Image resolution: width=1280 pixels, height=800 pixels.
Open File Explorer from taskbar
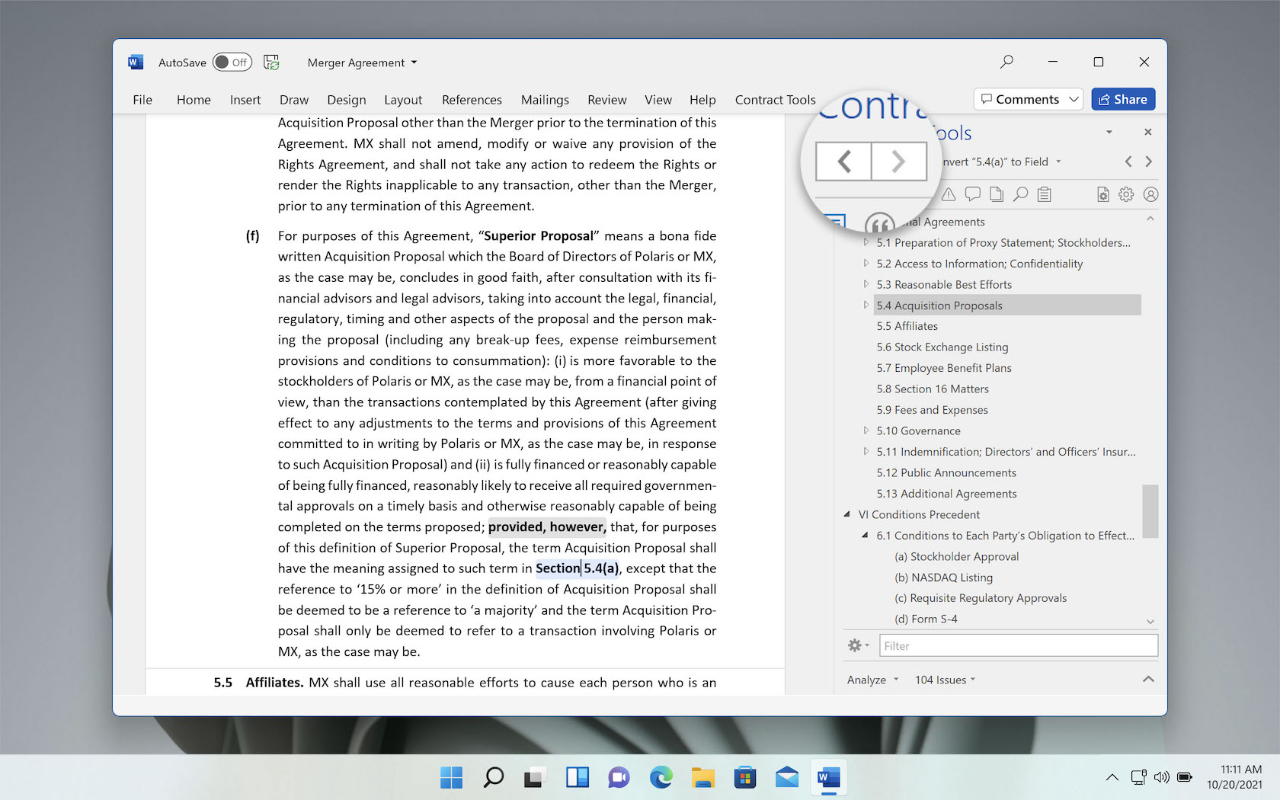pyautogui.click(x=702, y=777)
